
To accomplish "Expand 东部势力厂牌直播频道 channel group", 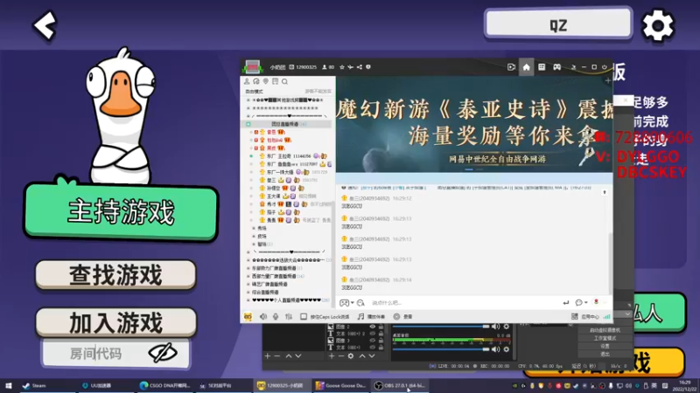I will (x=274, y=268).
